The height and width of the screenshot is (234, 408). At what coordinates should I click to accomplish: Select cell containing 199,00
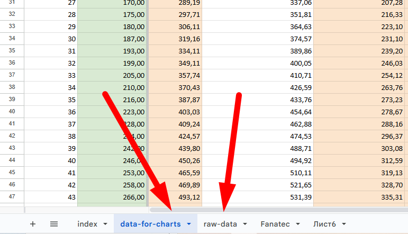tap(112, 63)
